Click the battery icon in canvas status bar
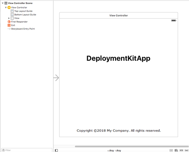This screenshot has width=189, height=152. point(174,20)
